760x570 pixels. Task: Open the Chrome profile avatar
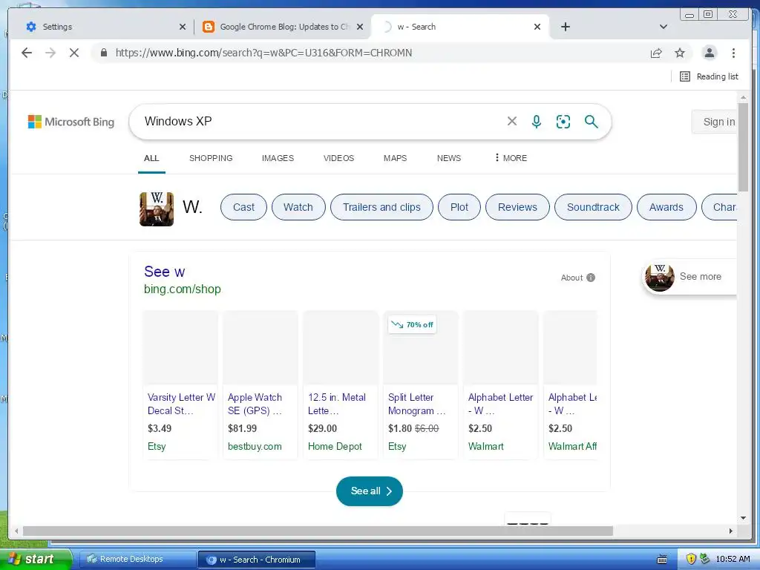(709, 53)
